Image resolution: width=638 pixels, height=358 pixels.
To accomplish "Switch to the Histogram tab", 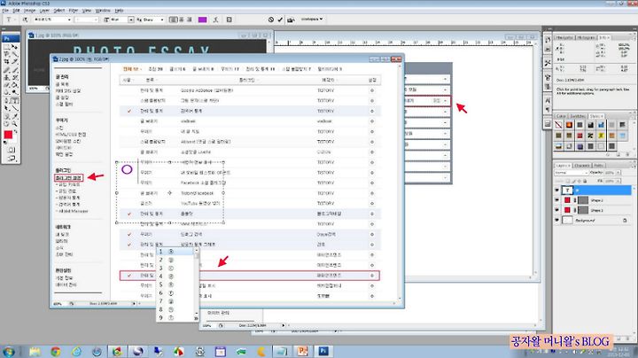I will coord(586,37).
